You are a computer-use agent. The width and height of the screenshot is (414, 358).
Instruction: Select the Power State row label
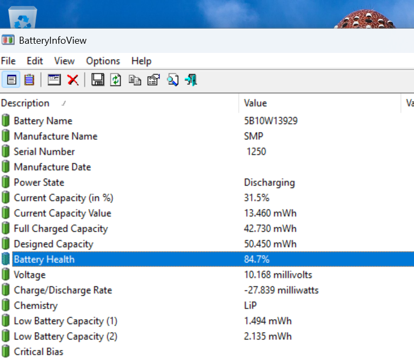click(39, 183)
